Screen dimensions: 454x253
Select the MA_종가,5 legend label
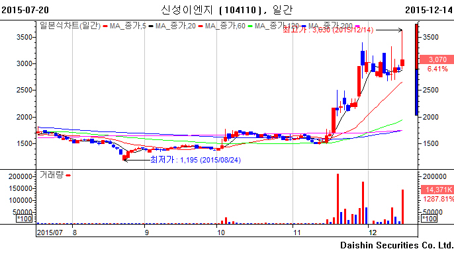coord(128,26)
